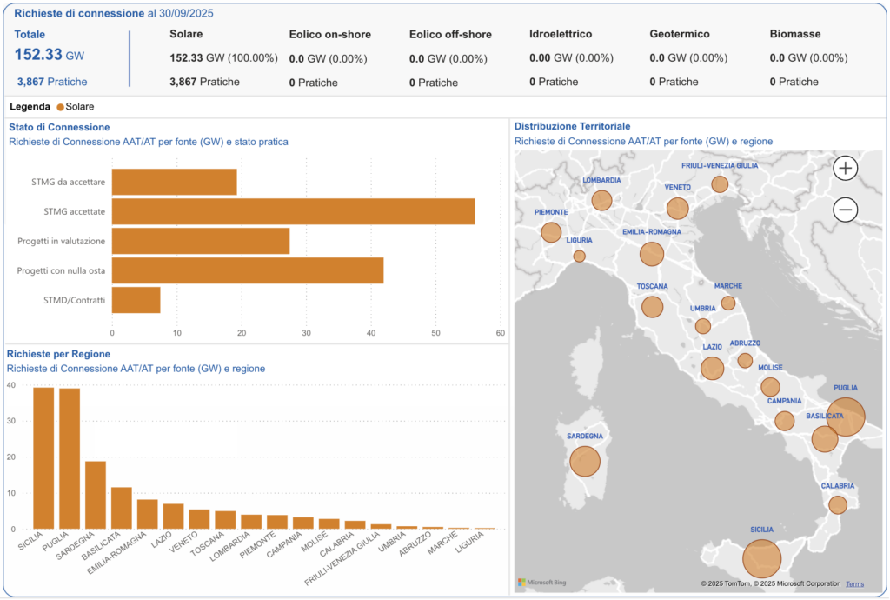The height and width of the screenshot is (600, 890).
Task: Select the Friuli-Venezia Giulia map bubble
Action: [x=720, y=184]
